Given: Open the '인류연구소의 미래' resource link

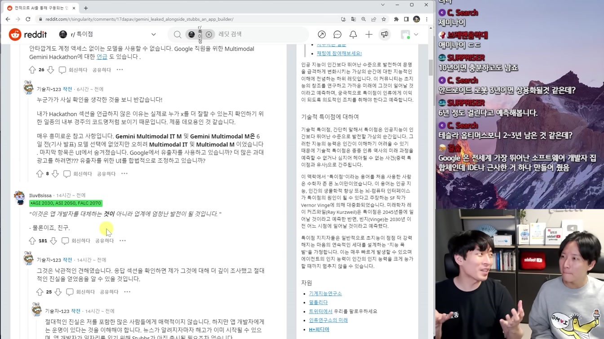Looking at the screenshot, I should pyautogui.click(x=328, y=320).
